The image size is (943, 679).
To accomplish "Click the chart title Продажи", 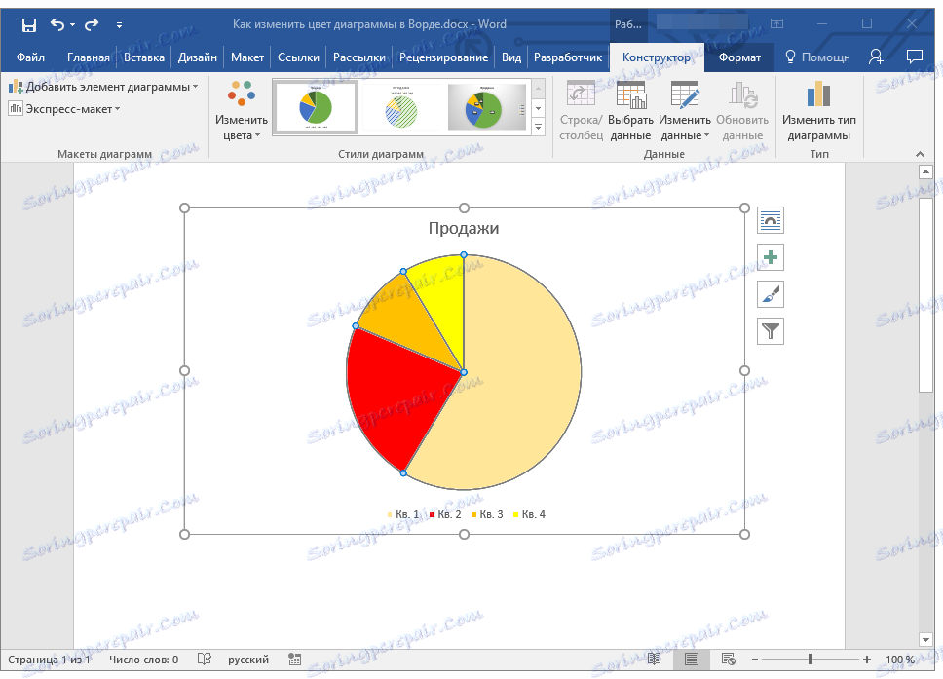I will 464,228.
